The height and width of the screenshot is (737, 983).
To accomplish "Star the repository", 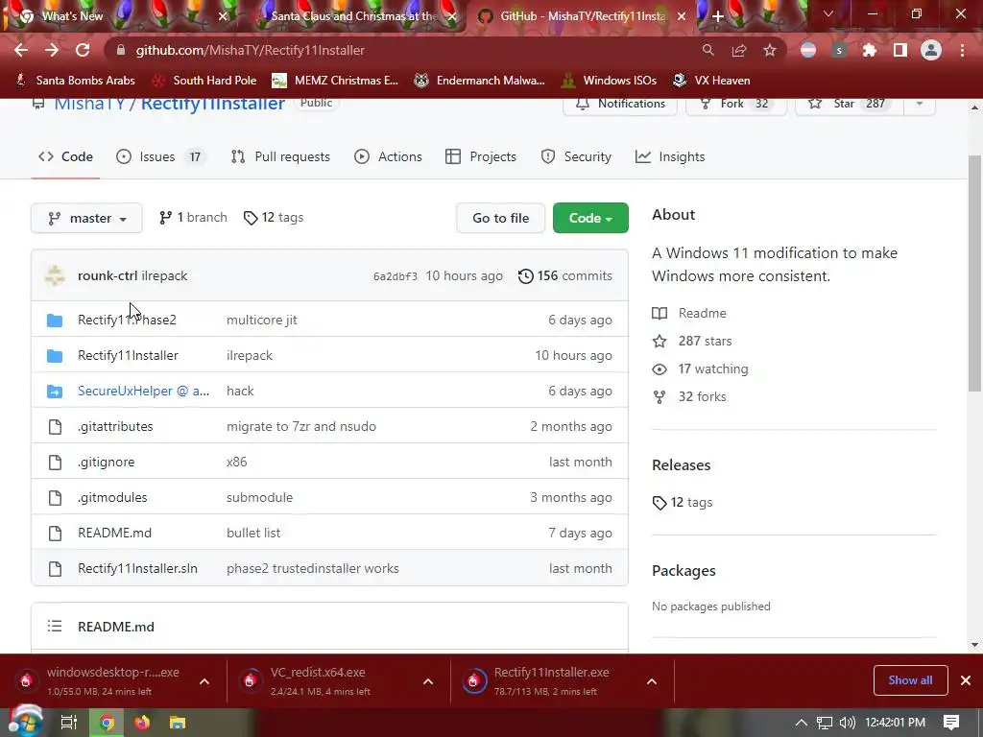I will (850, 104).
